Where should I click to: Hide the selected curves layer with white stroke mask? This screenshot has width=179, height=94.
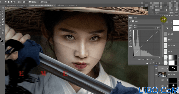pos(156,69)
